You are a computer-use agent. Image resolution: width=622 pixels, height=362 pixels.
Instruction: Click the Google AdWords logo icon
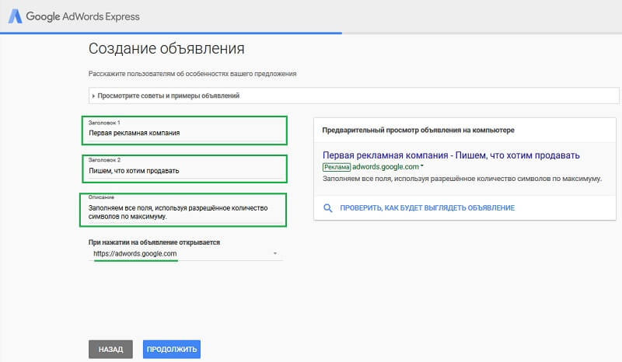click(16, 16)
